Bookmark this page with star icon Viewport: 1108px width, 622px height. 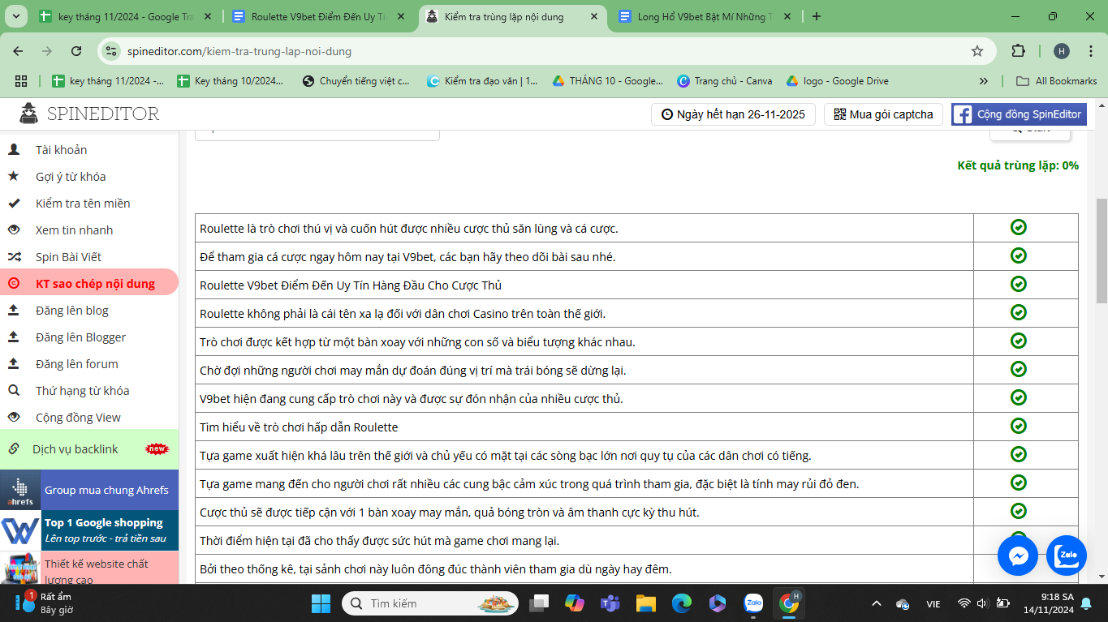977,51
